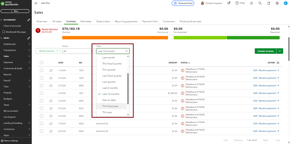This screenshot has width=290, height=144.
Task: Open the notifications bell
Action: pyautogui.click(x=268, y=3)
